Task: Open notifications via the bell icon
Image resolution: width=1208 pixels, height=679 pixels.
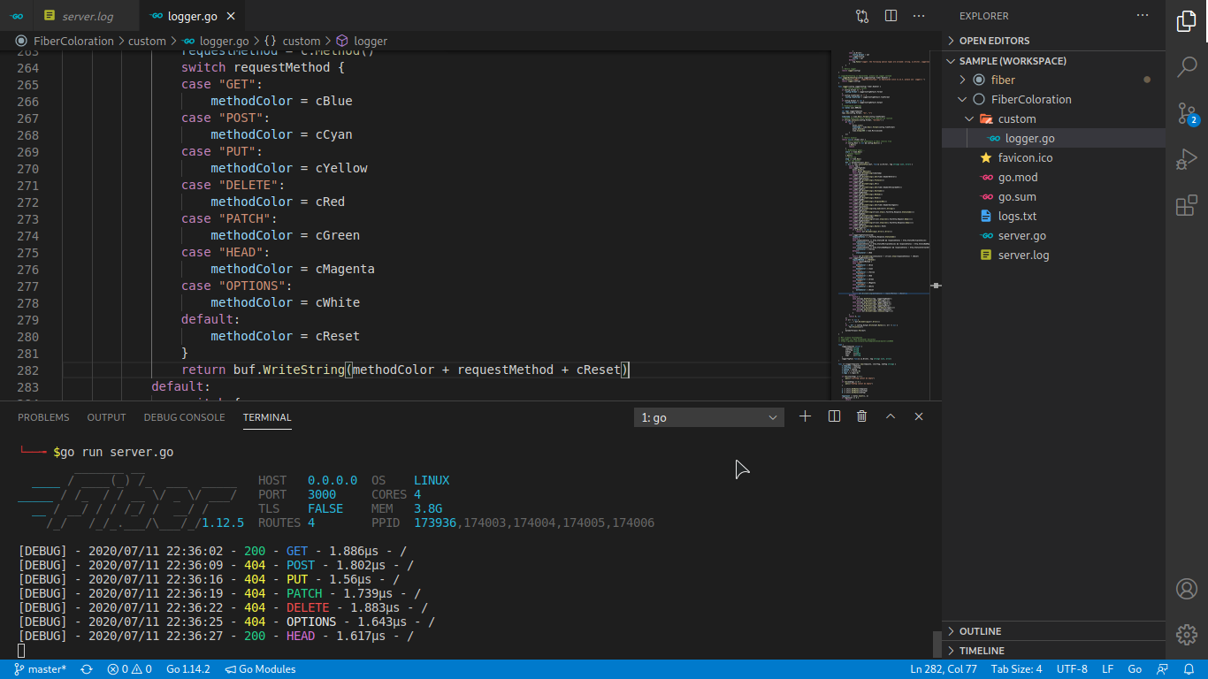Action: [x=1189, y=669]
